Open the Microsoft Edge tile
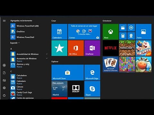Image resolution: width=154 pixels, height=115 pixels. (x=92, y=73)
